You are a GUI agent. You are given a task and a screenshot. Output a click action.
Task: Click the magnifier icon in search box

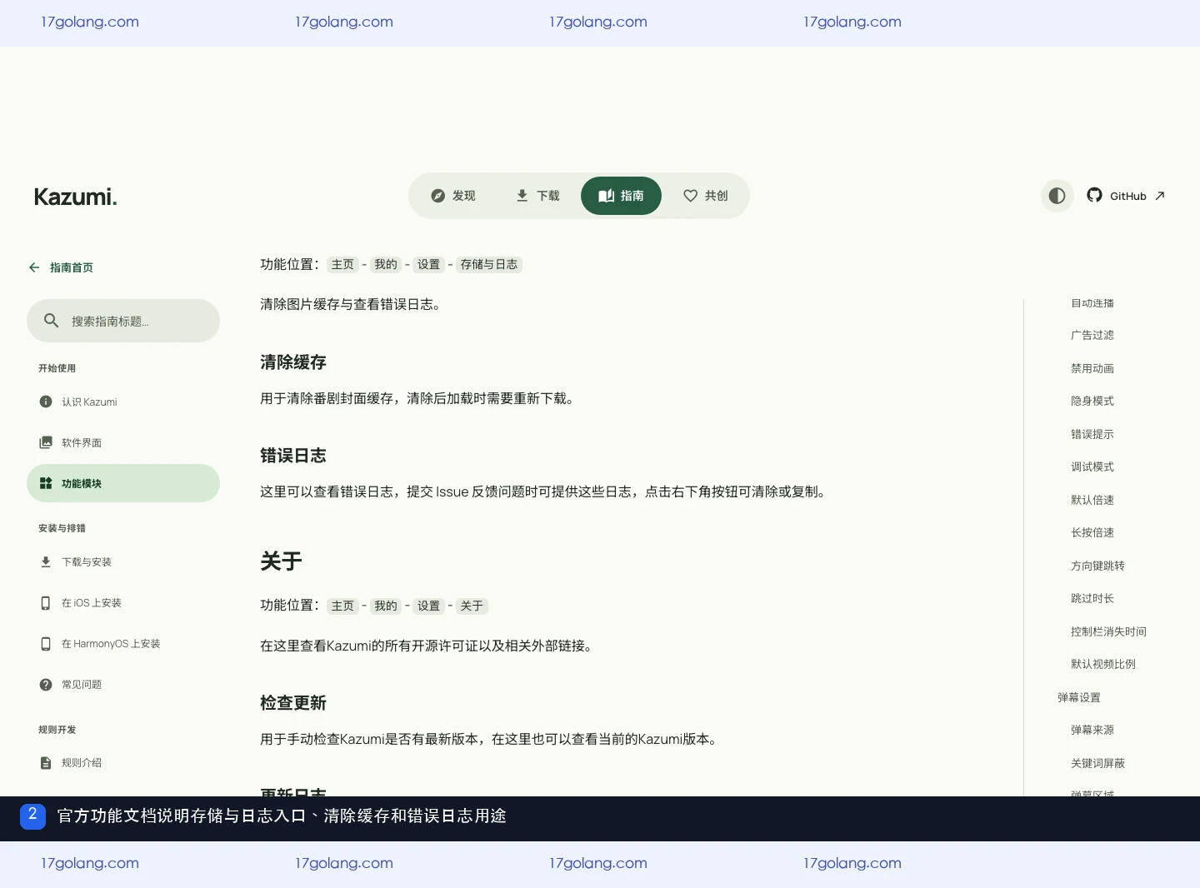[x=51, y=321]
